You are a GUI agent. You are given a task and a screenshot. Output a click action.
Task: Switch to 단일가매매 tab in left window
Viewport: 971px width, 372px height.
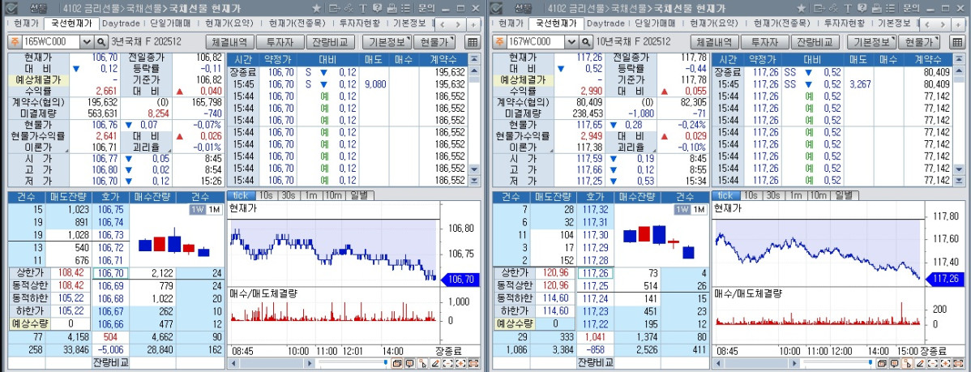click(x=170, y=24)
